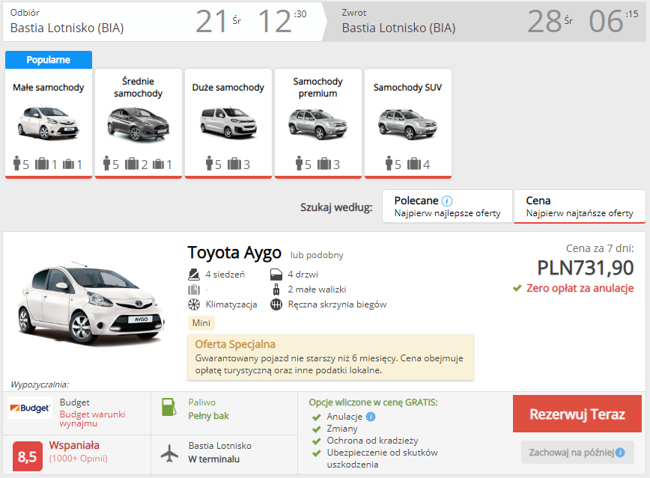Click the small suitcase icon by 2 małe walizki
The height and width of the screenshot is (478, 650).
[276, 289]
